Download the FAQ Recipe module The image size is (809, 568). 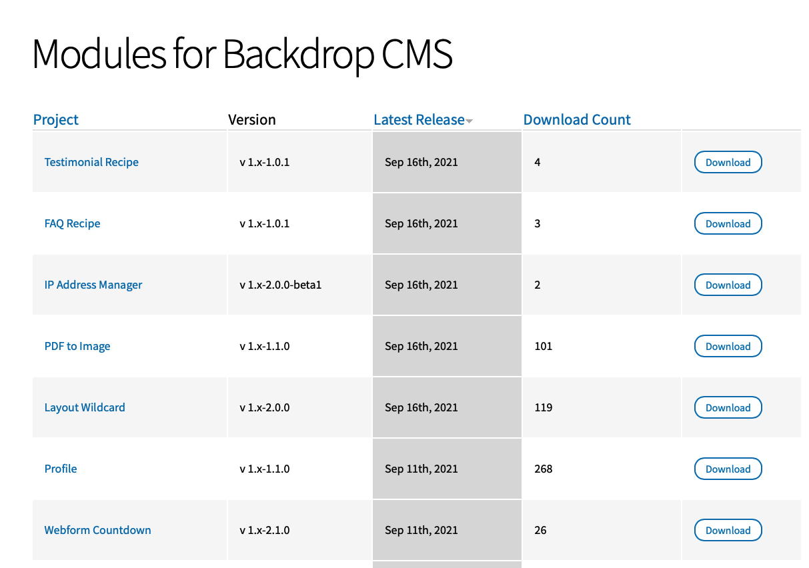728,223
